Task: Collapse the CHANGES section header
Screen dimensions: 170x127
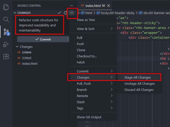Action: pyautogui.click(x=15, y=13)
